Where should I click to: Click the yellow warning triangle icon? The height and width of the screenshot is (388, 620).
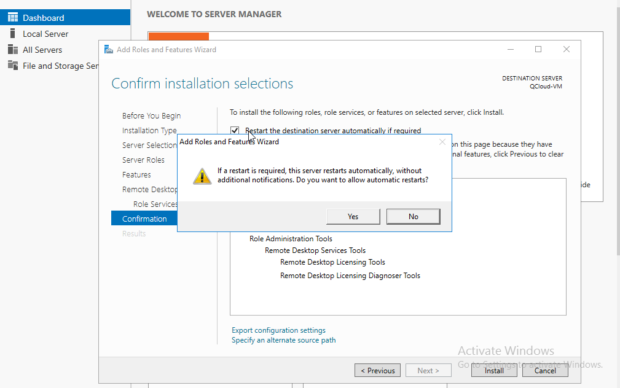202,176
